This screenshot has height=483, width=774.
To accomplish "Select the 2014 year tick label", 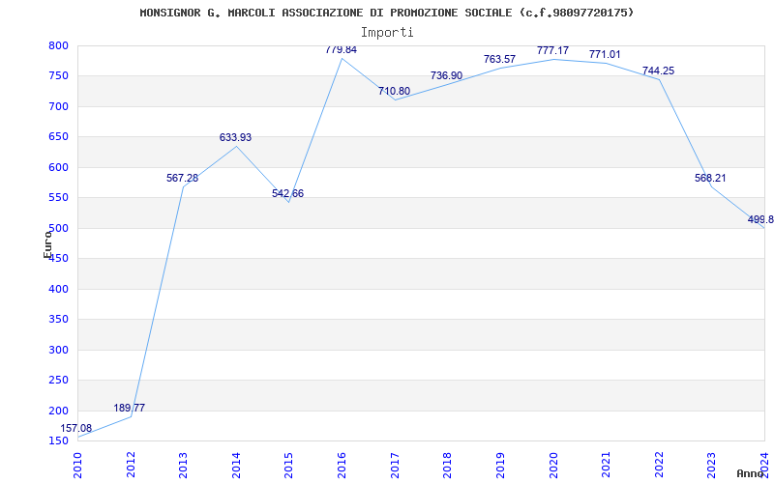I will (x=236, y=465).
